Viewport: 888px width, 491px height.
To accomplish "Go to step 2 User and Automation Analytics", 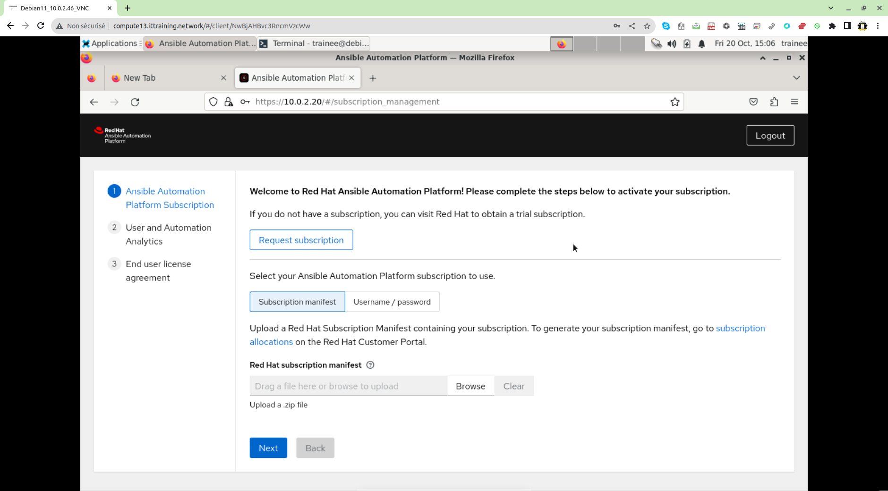I will point(168,234).
